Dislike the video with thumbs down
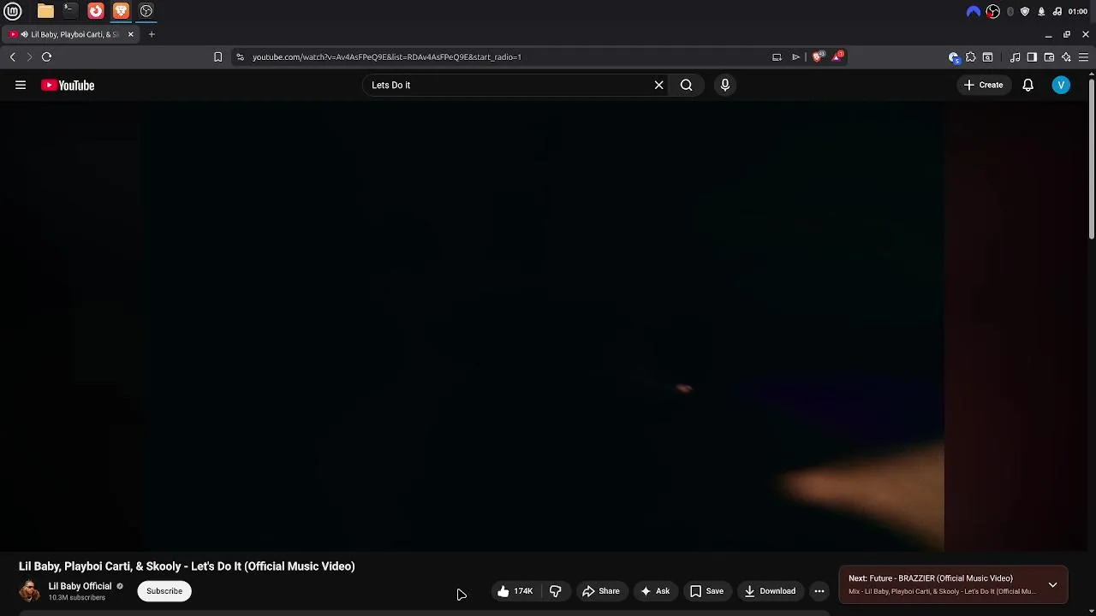This screenshot has height=616, width=1096. pyautogui.click(x=555, y=591)
